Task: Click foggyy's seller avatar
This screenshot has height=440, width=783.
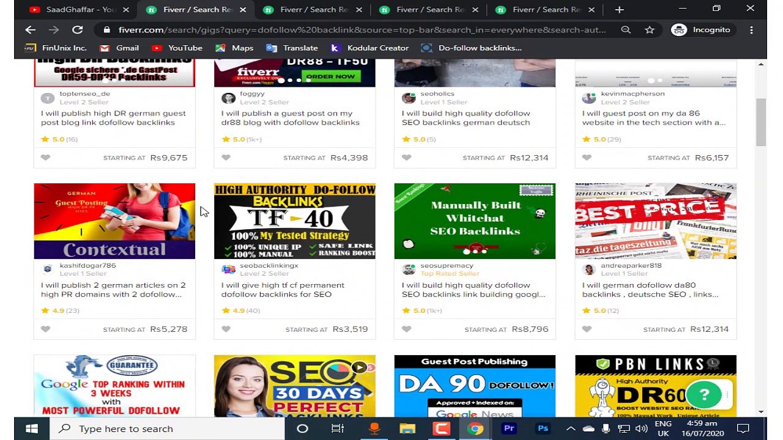Action: tap(228, 98)
